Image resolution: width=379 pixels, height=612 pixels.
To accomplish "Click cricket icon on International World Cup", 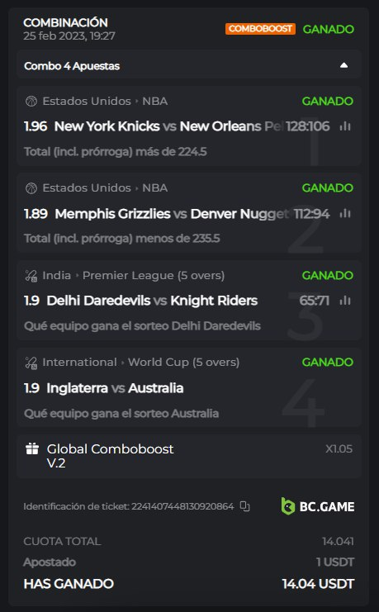I will 31,363.
